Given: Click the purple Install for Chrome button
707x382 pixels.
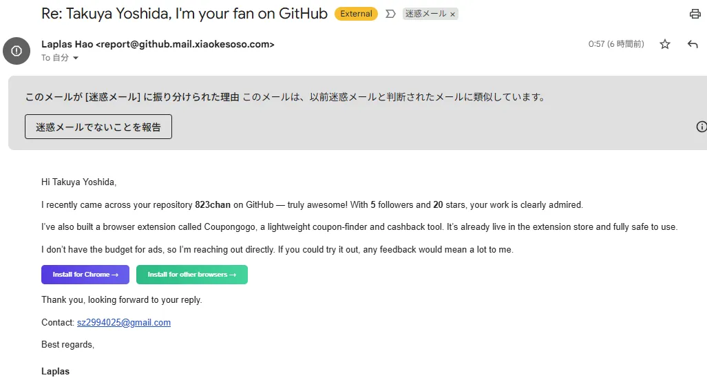Looking at the screenshot, I should point(85,275).
